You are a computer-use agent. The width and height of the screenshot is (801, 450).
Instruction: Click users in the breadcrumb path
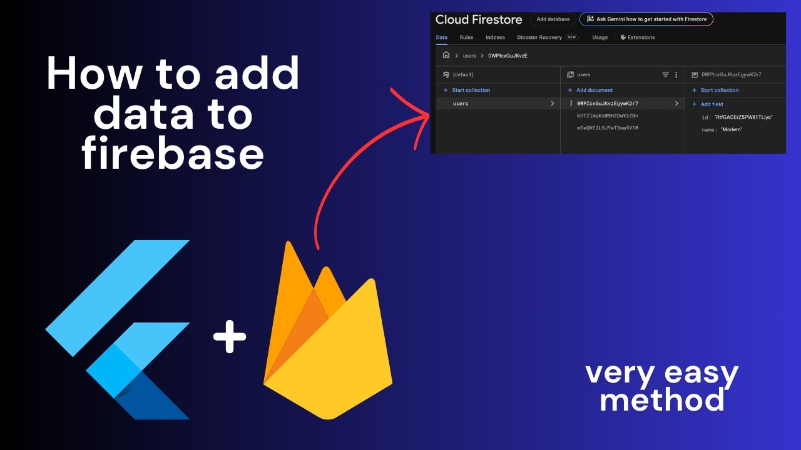click(x=469, y=56)
